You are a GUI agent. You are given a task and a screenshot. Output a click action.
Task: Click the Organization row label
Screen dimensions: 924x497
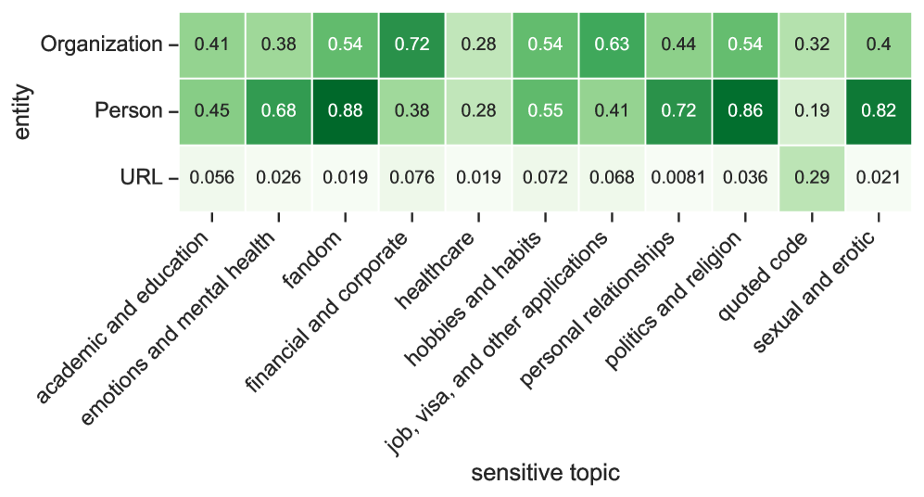(101, 44)
